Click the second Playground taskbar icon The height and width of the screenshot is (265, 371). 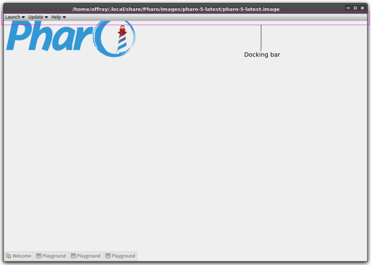pyautogui.click(x=73, y=256)
